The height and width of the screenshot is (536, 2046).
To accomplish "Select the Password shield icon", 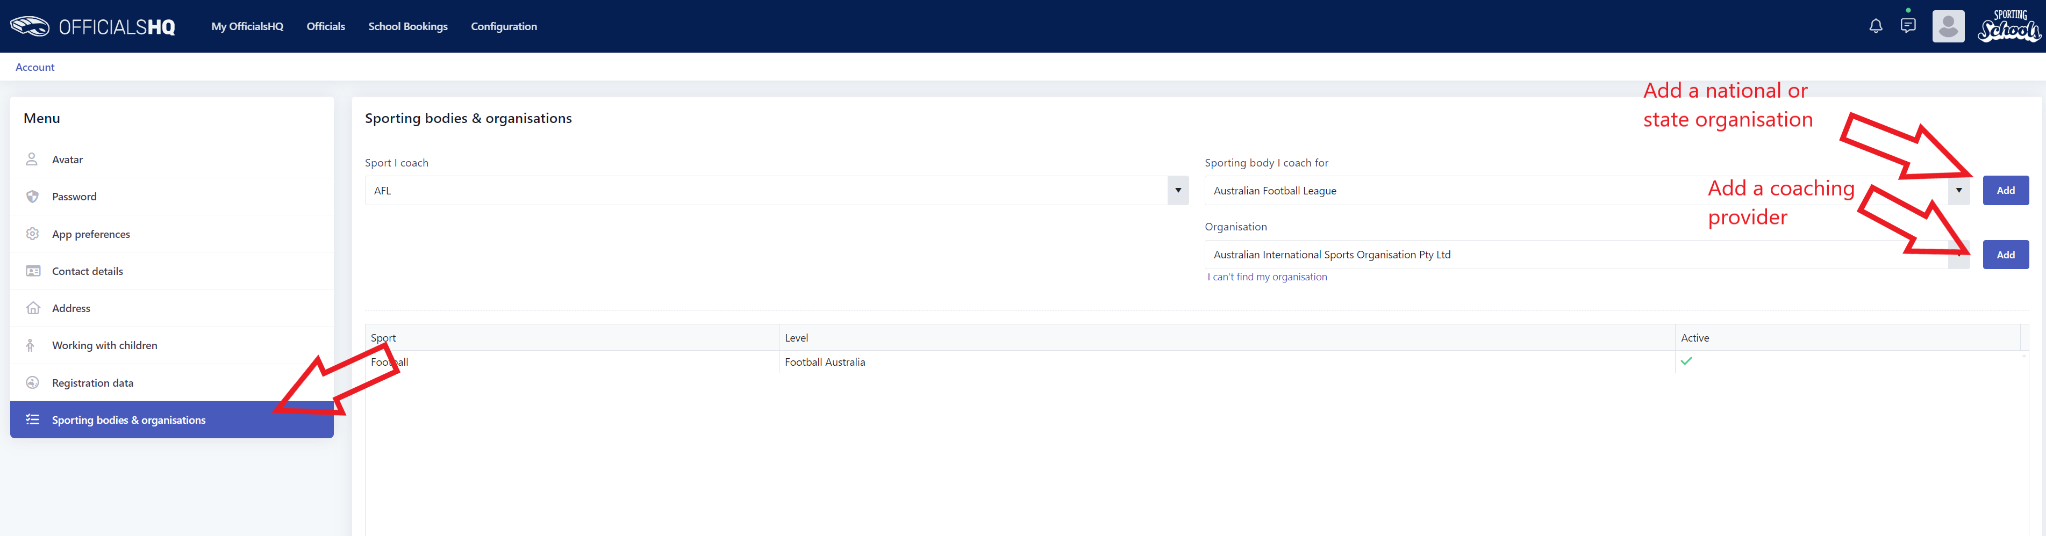I will [x=33, y=196].
